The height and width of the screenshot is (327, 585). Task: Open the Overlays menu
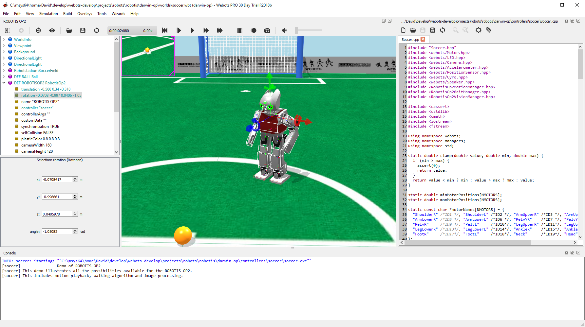(x=85, y=14)
